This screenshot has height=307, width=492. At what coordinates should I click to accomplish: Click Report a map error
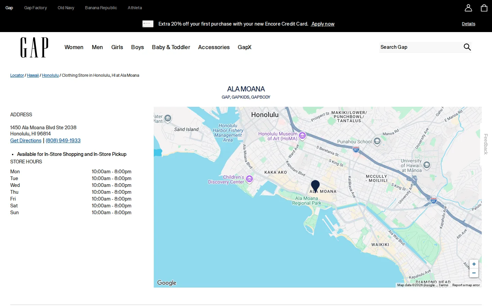466,285
